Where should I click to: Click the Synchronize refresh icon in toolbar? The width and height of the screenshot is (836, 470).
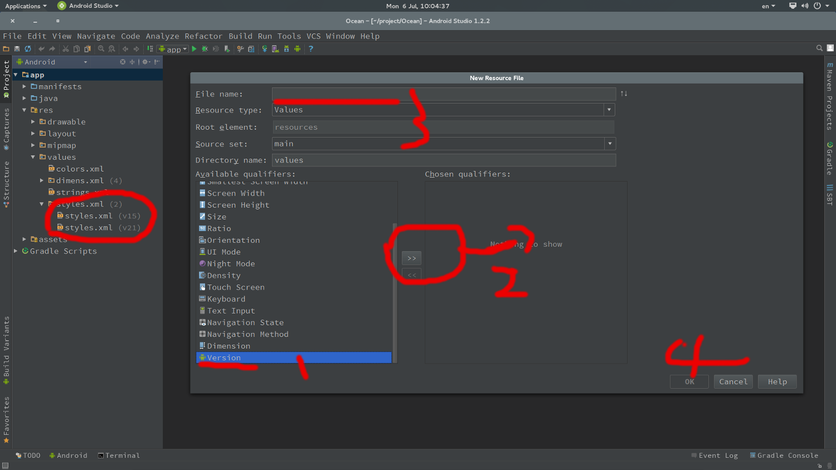coord(27,49)
